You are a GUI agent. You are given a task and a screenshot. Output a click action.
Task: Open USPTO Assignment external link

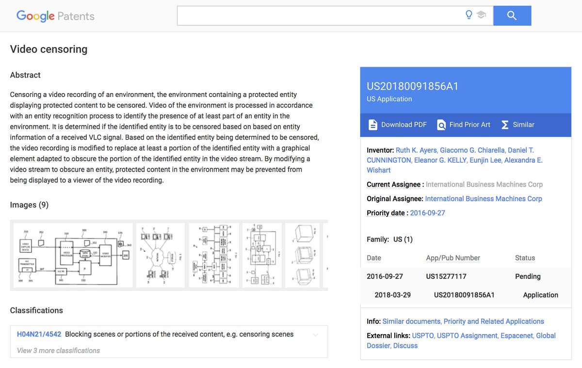[x=467, y=336]
